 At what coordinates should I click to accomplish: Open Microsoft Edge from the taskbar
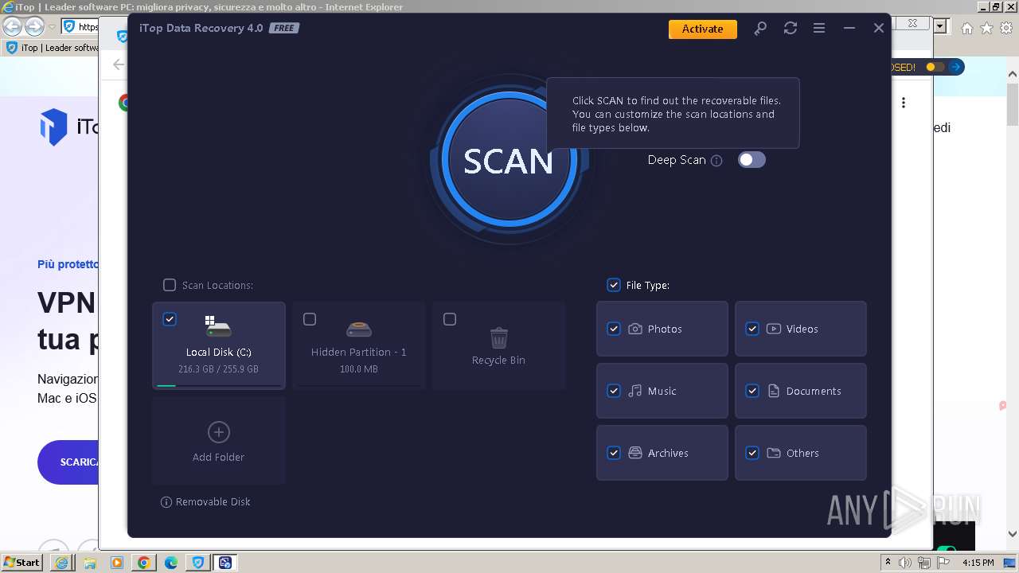[x=170, y=563]
